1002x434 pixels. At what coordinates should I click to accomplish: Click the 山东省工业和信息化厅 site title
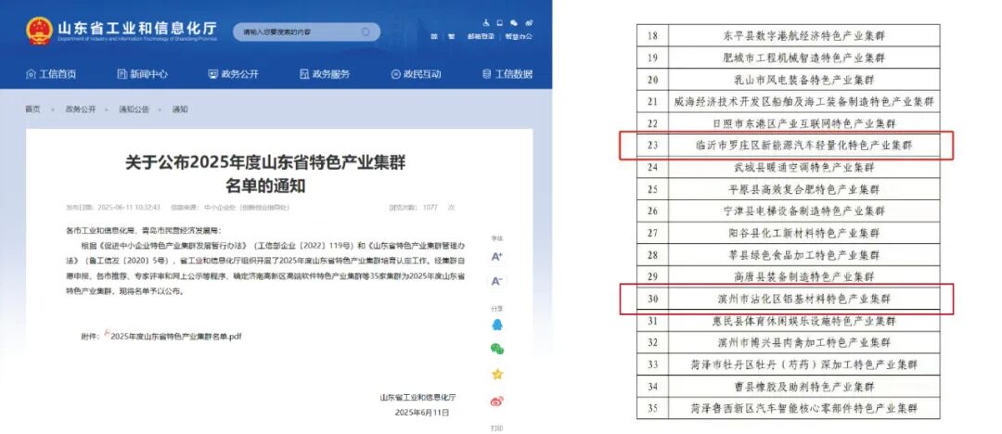point(136,28)
